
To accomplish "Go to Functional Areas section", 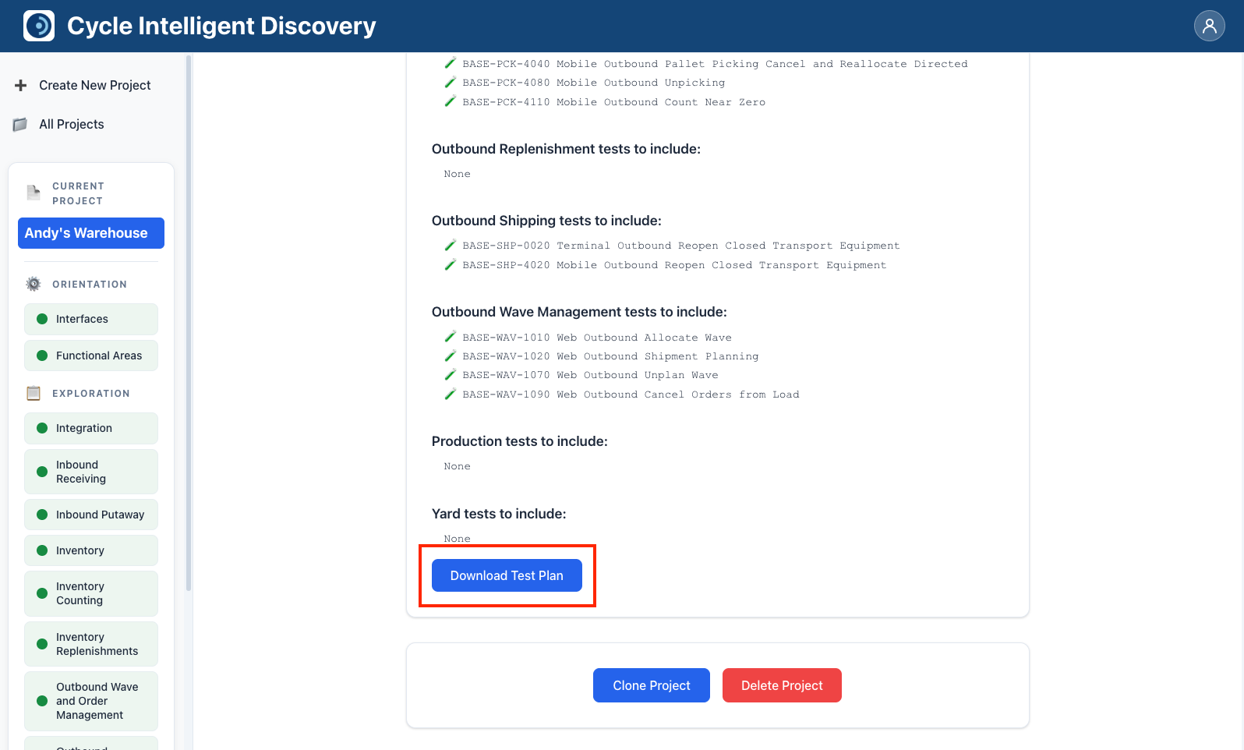I will (90, 356).
